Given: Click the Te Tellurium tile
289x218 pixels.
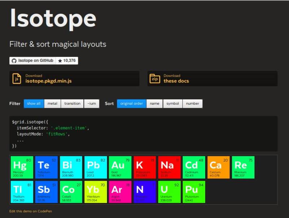Looking at the screenshot, I should (x=47, y=167).
